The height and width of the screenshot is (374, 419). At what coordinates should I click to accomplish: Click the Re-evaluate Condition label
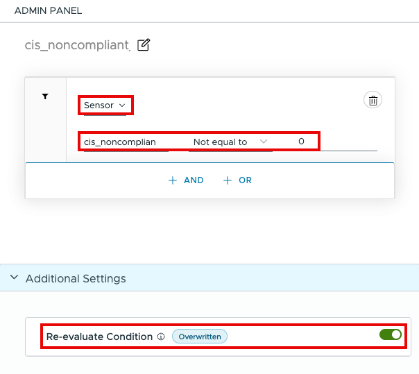pyautogui.click(x=99, y=337)
